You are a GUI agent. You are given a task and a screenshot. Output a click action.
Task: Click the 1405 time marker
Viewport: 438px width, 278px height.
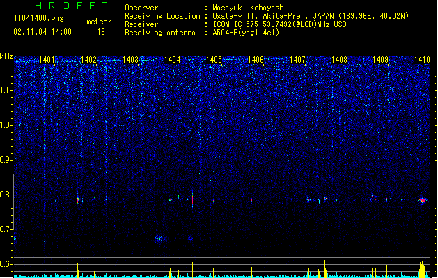214,60
